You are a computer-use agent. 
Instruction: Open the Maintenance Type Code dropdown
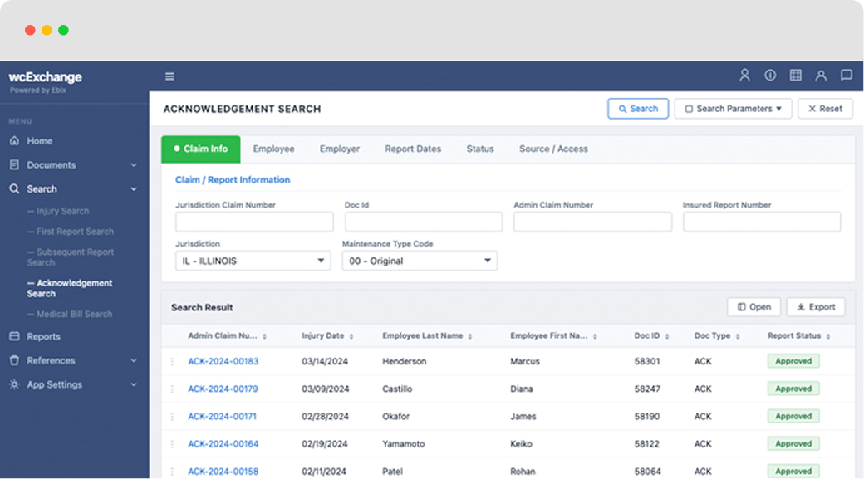[420, 261]
